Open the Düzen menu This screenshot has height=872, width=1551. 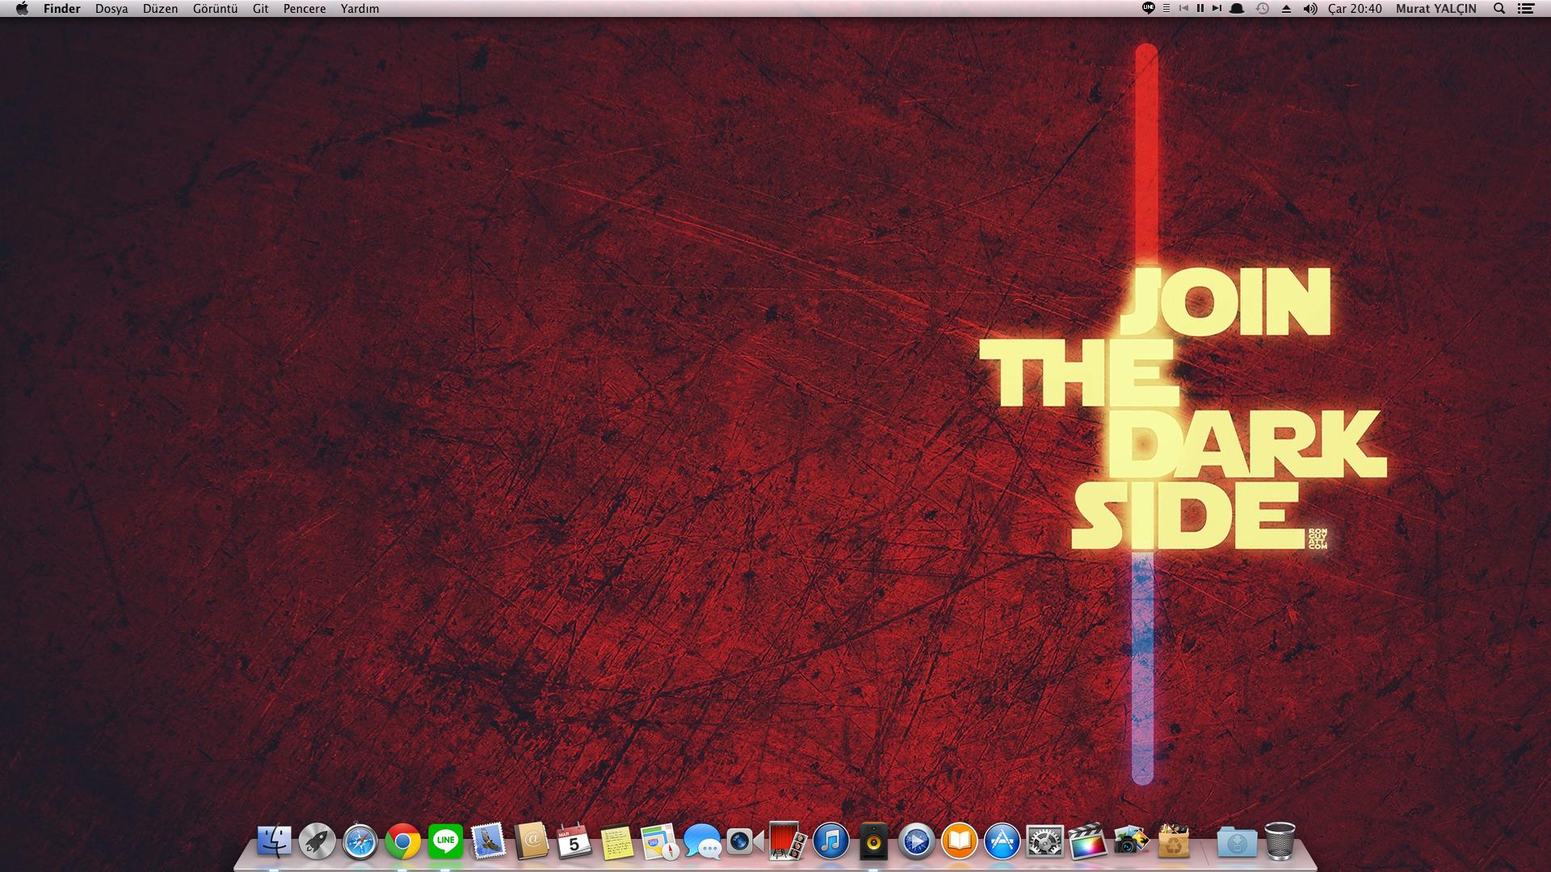point(160,9)
